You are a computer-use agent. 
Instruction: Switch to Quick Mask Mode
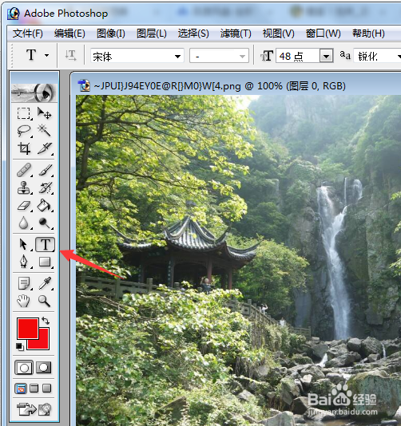tap(43, 367)
